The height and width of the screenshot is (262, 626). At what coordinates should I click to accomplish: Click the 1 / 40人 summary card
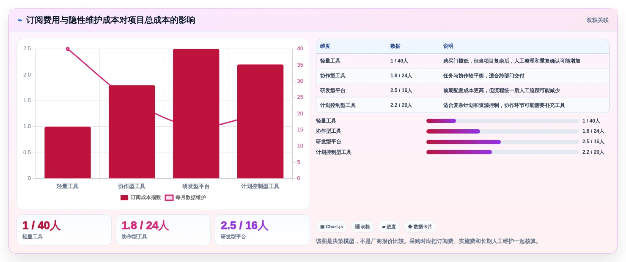coord(64,230)
